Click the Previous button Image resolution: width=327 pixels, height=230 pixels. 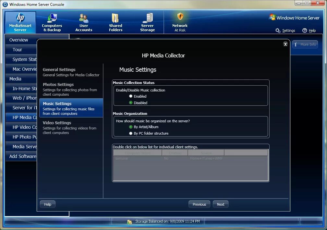pos(199,204)
